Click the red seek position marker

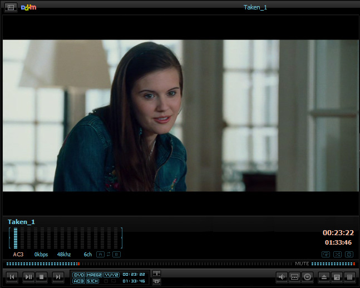(79, 264)
